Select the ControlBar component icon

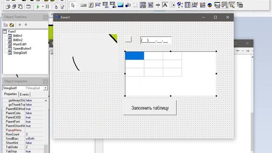click(x=173, y=5)
